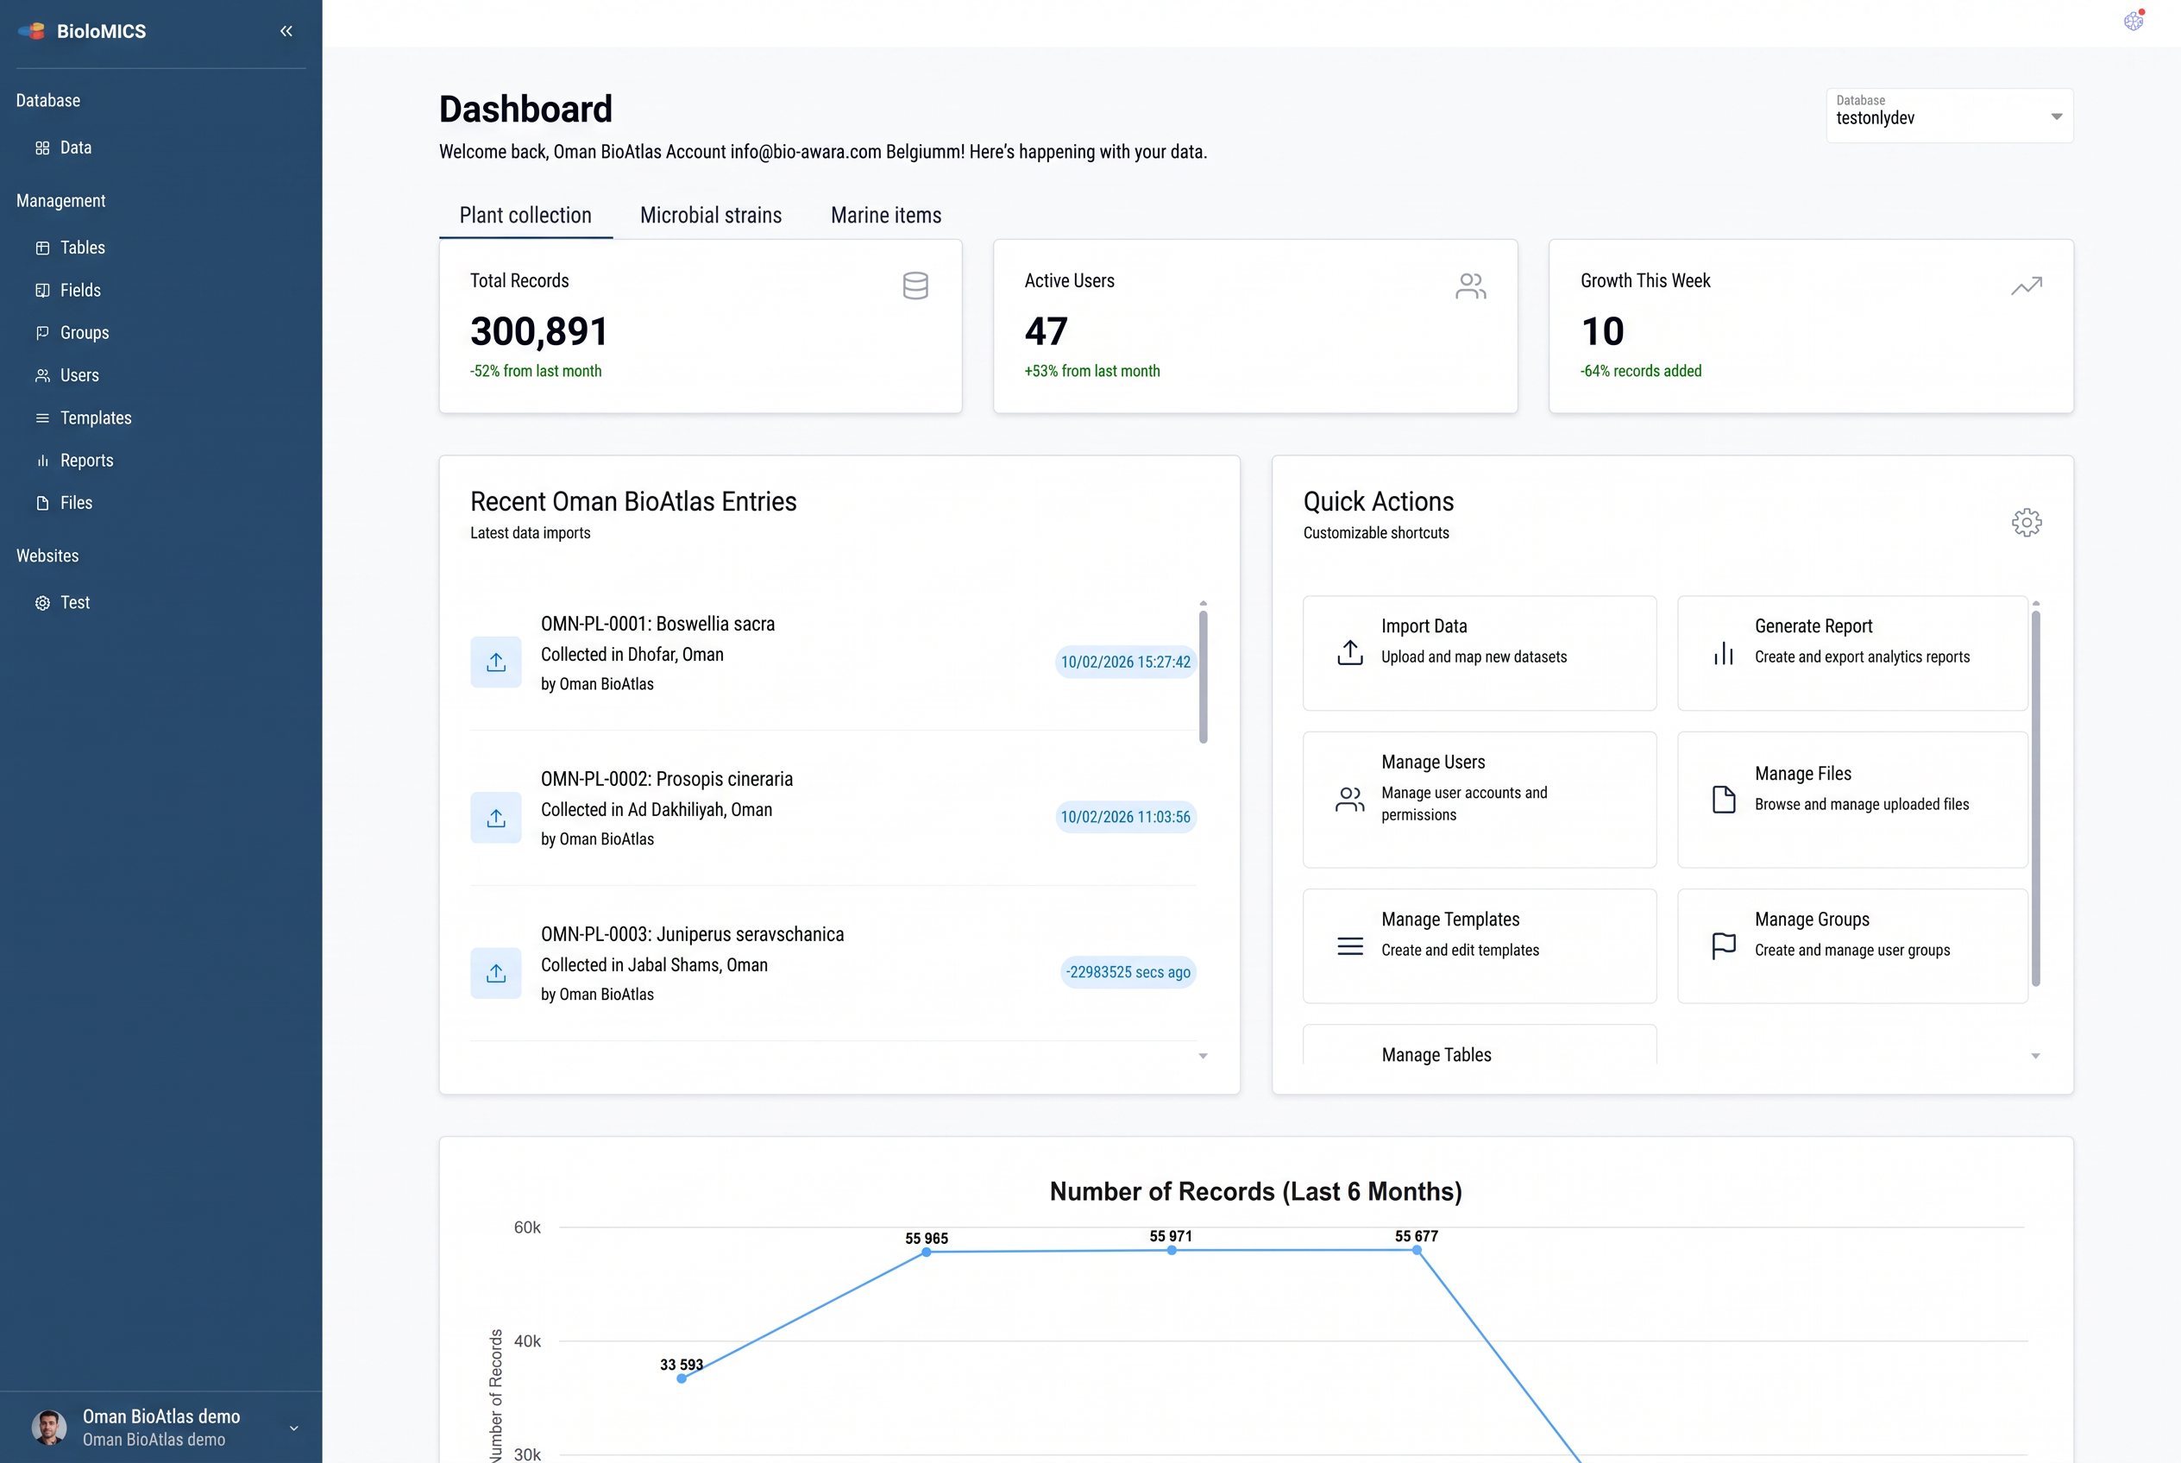Open the testonlydev Database dropdown
The image size is (2181, 1463).
pyautogui.click(x=1949, y=116)
